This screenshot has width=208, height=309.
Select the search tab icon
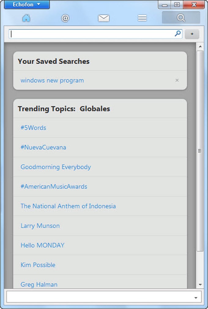pyautogui.click(x=181, y=18)
